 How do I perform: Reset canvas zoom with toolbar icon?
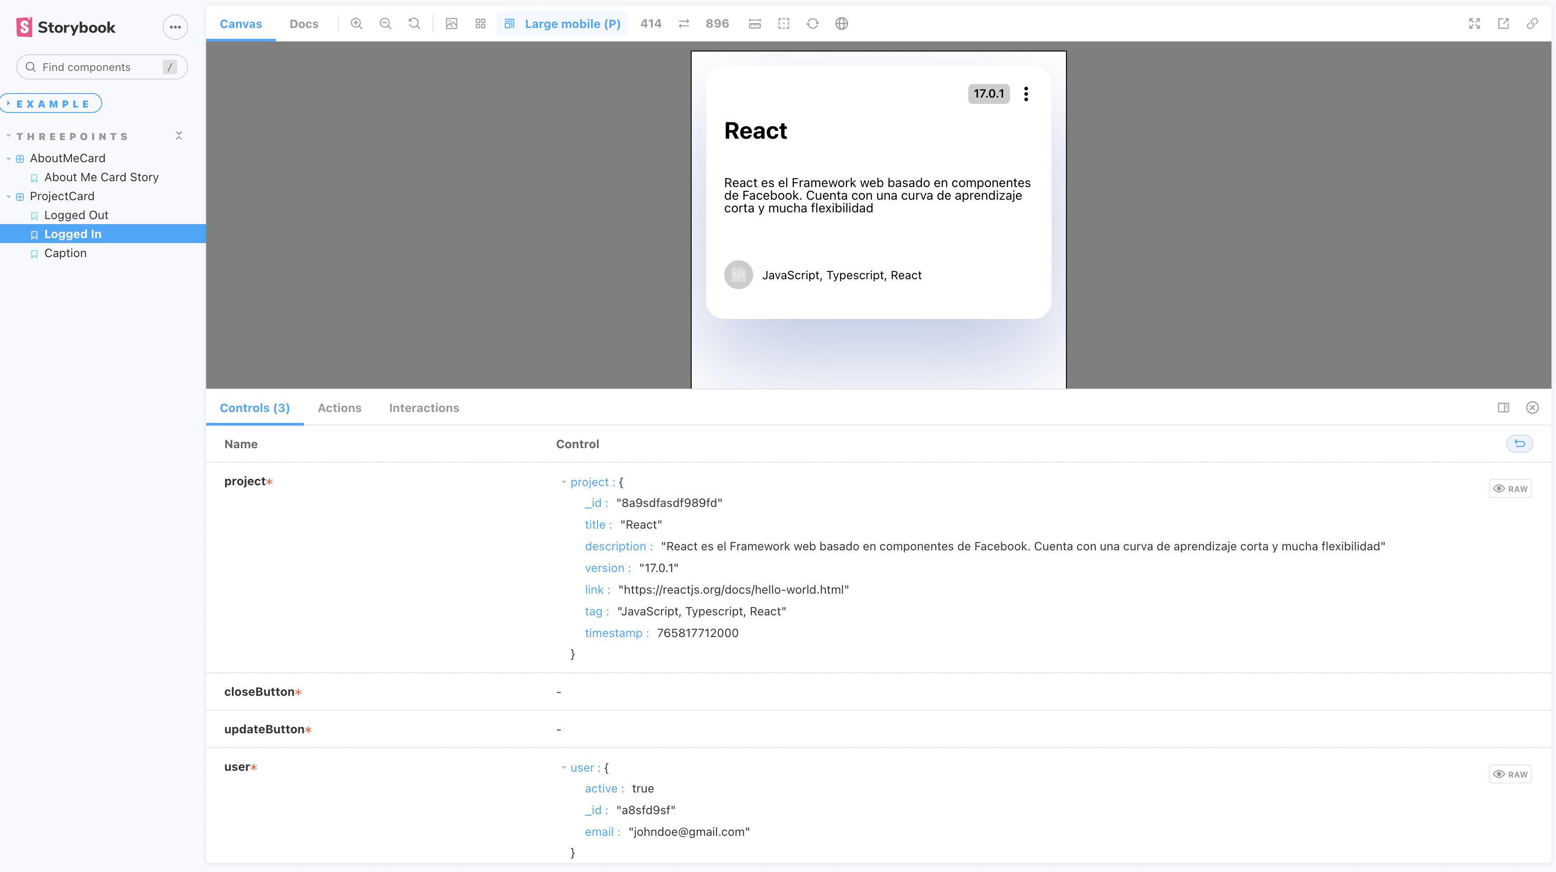pyautogui.click(x=415, y=23)
